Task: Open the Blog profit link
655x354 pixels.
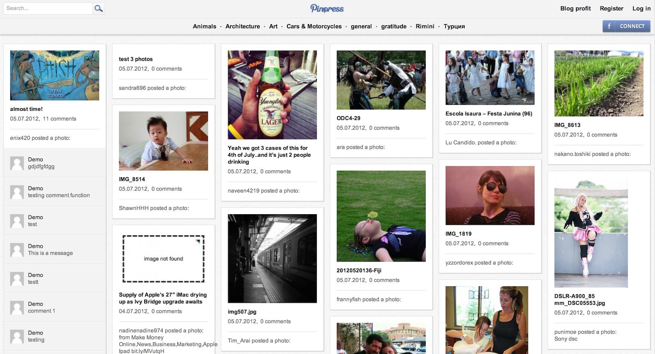Action: tap(575, 8)
